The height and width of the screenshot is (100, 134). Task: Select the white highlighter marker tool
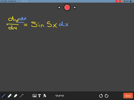[x=9, y=96]
